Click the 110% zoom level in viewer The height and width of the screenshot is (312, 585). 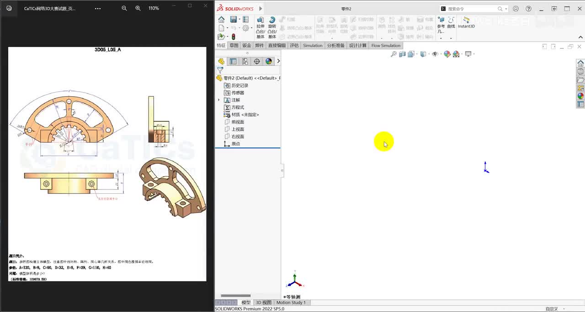click(x=154, y=8)
